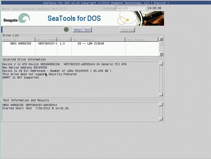Viewport: 211px width, 159px height.
Task: Click the Test Information scroll down arrow
Action: point(161,118)
